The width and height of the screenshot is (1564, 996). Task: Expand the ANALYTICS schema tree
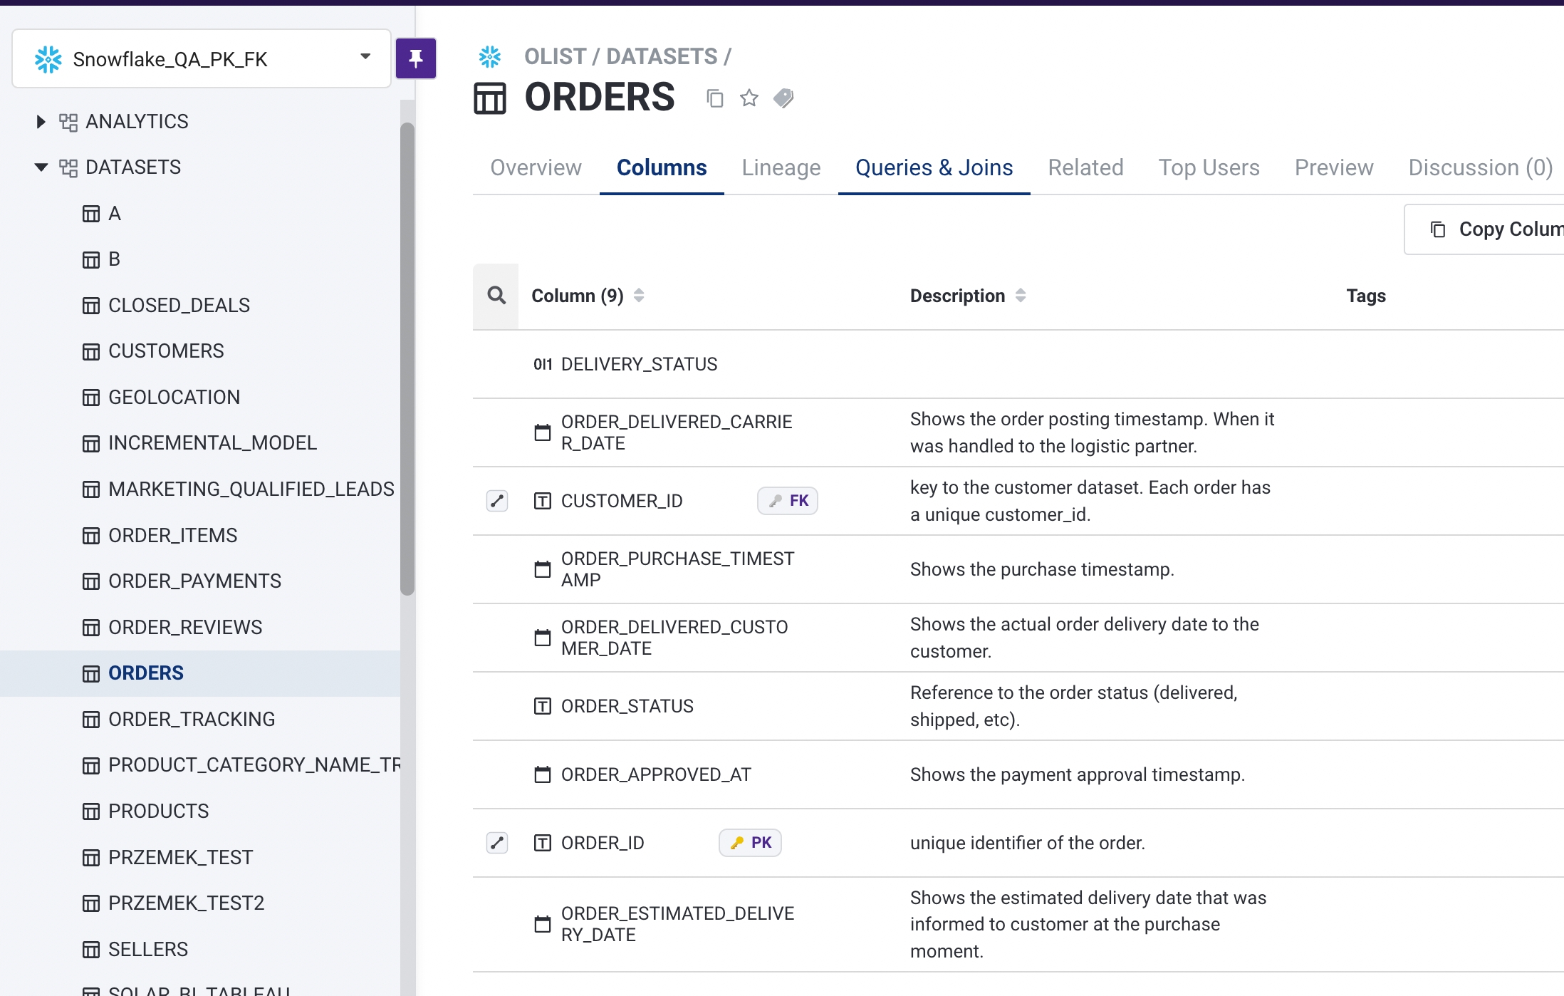click(41, 122)
